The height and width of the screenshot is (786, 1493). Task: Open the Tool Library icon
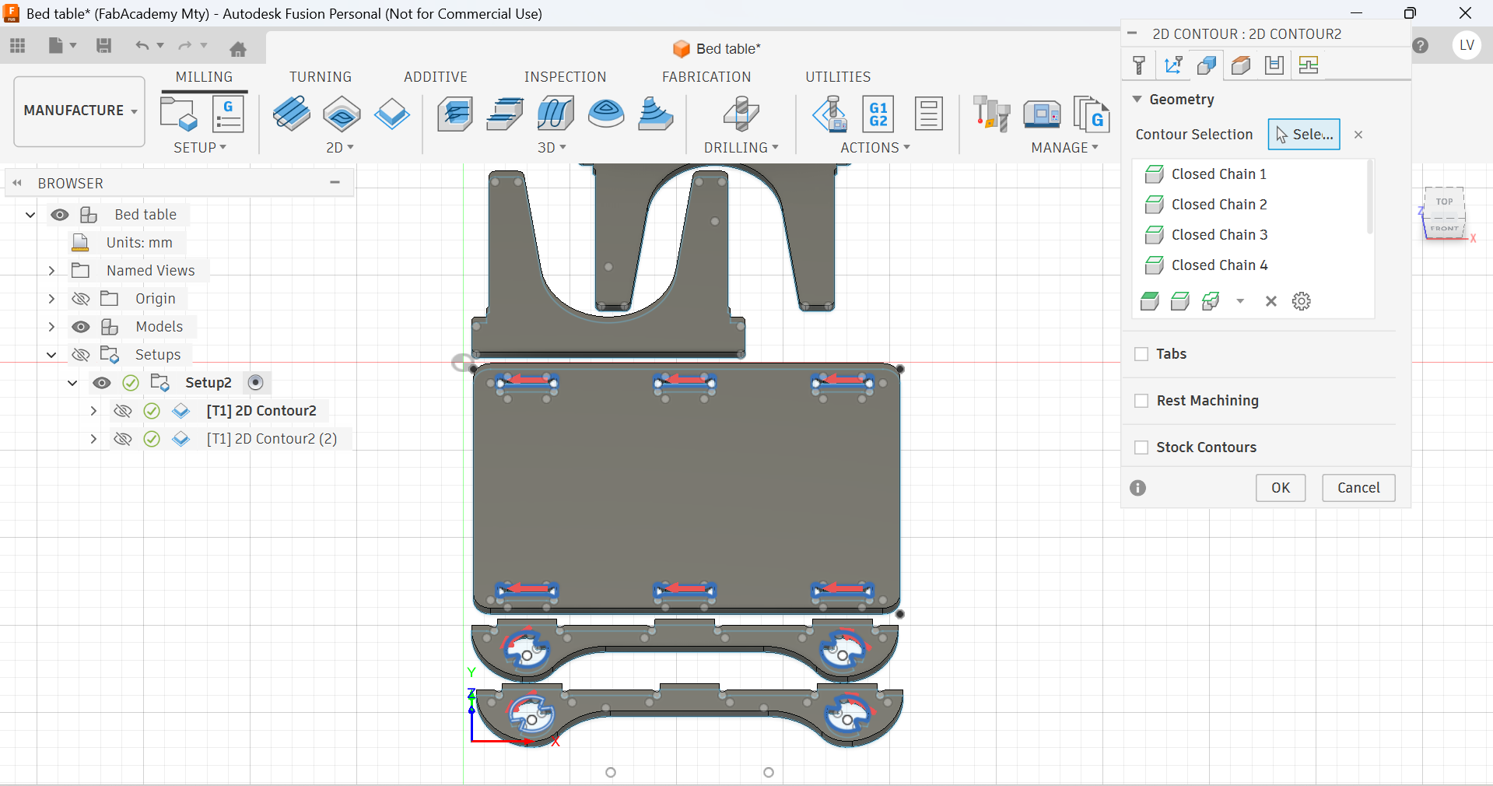pos(991,114)
